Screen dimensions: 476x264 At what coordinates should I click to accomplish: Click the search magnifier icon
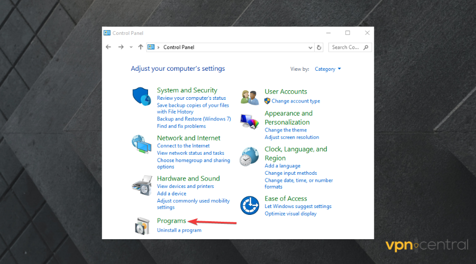(x=366, y=48)
